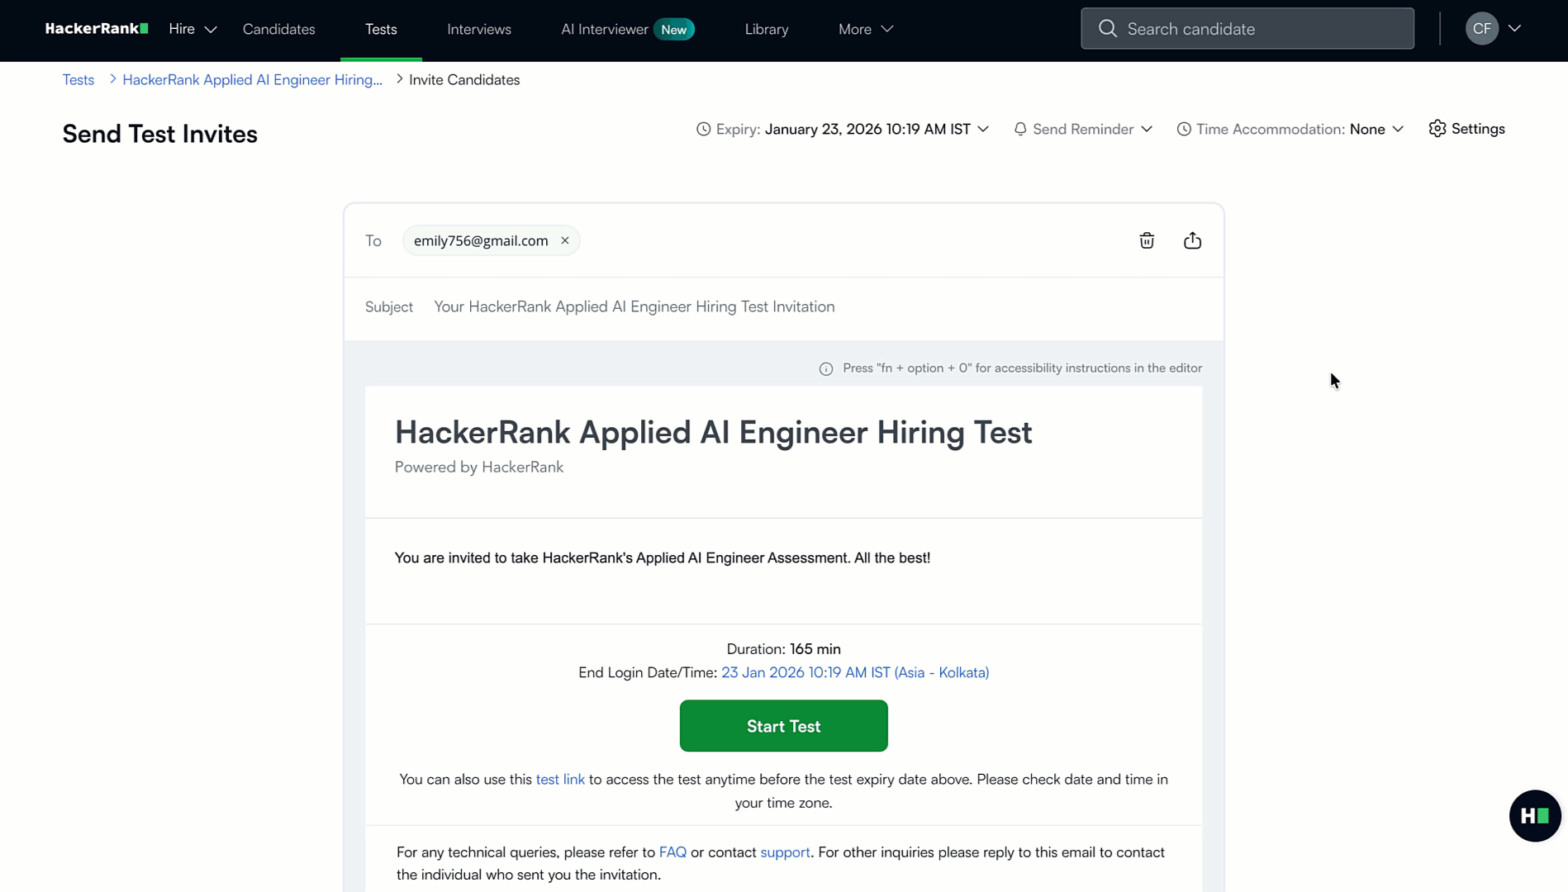Follow the FAQ link
Screen dimensions: 1568x892
672,852
